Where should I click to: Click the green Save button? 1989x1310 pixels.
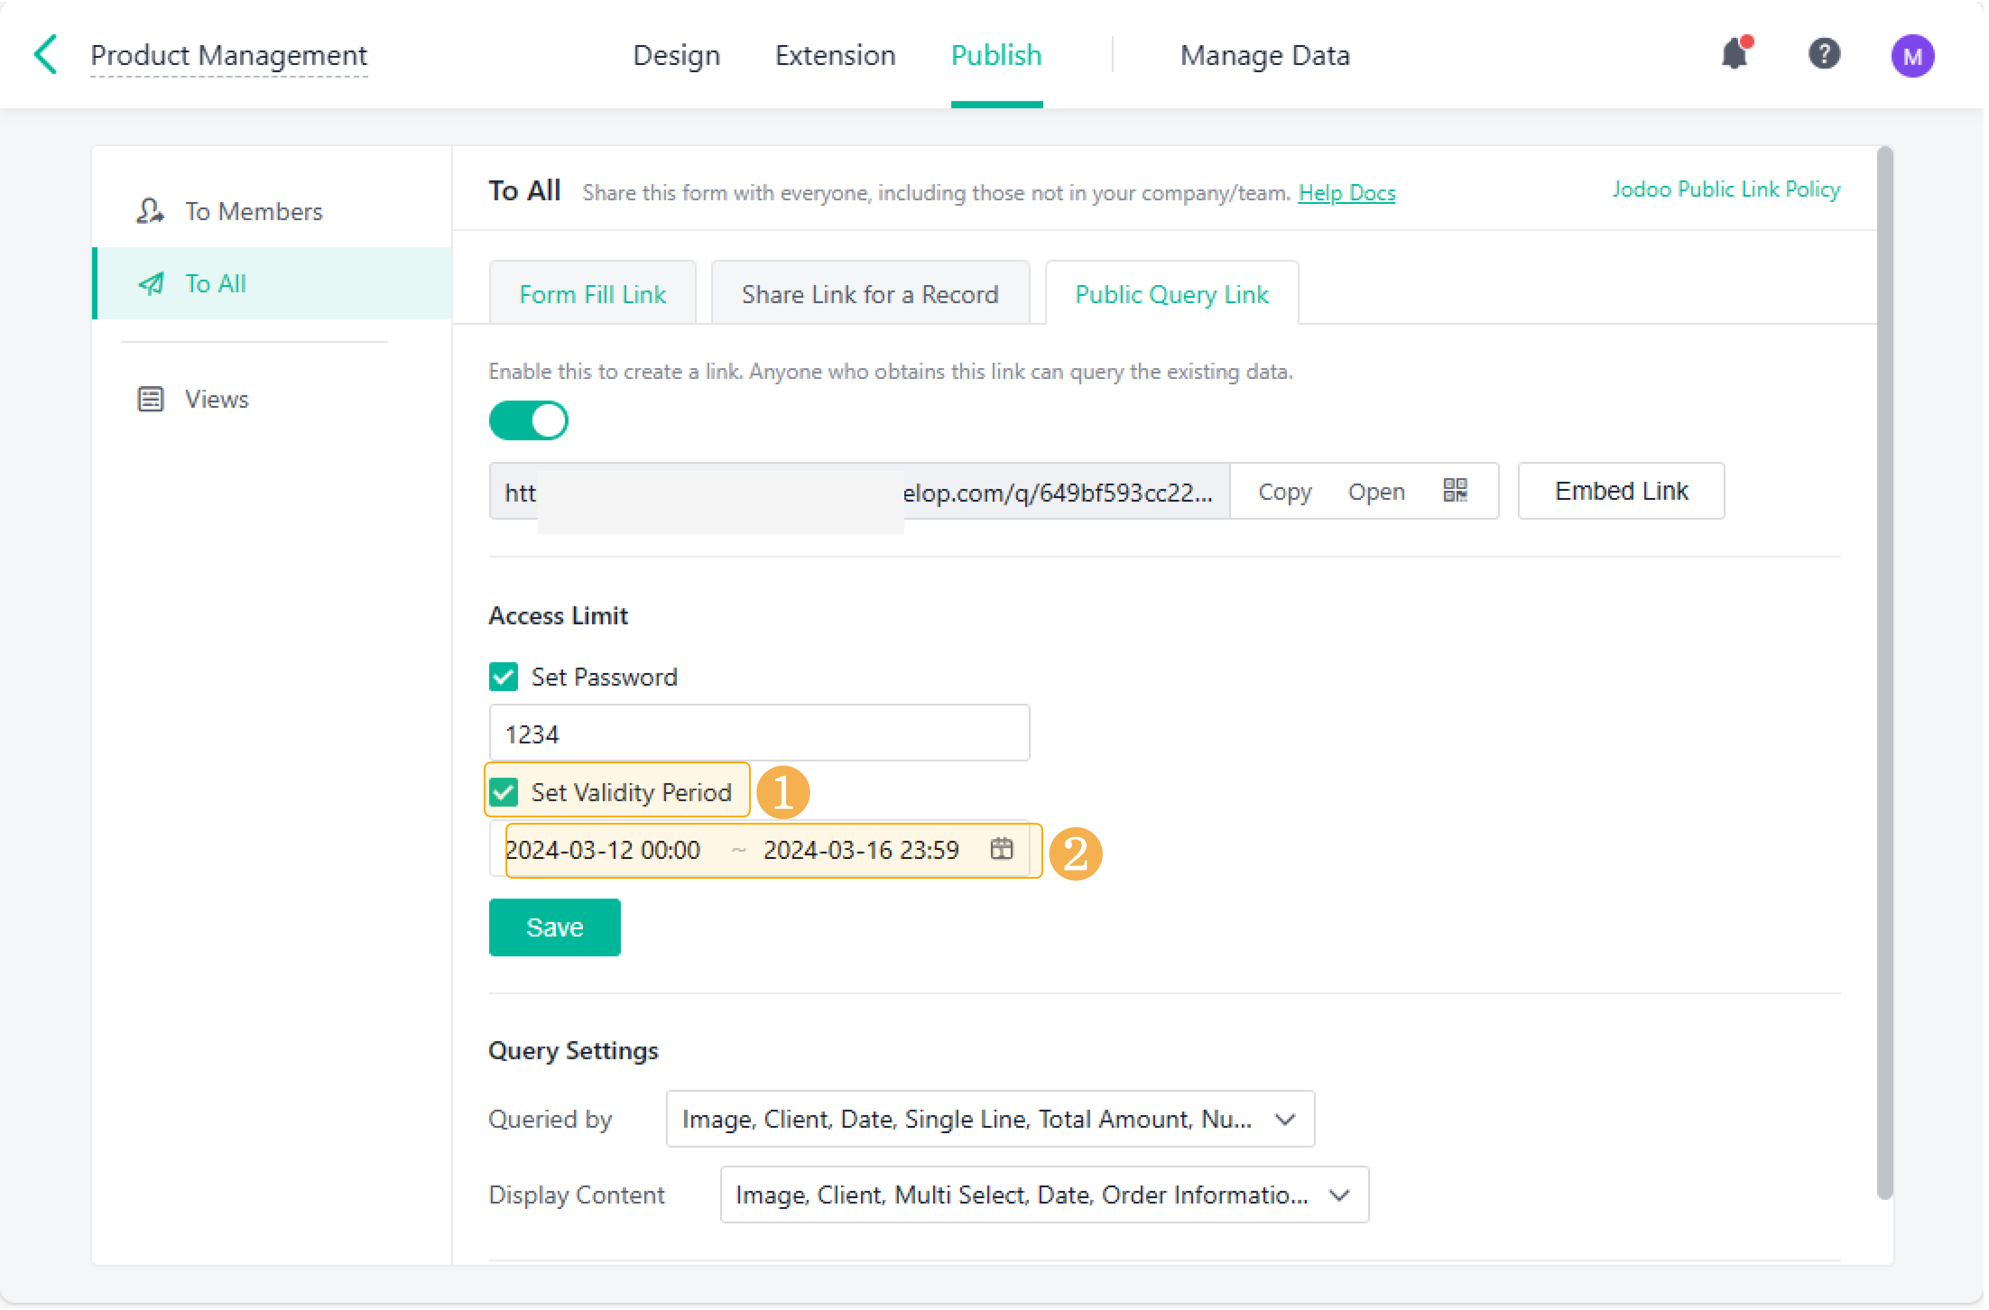point(554,927)
